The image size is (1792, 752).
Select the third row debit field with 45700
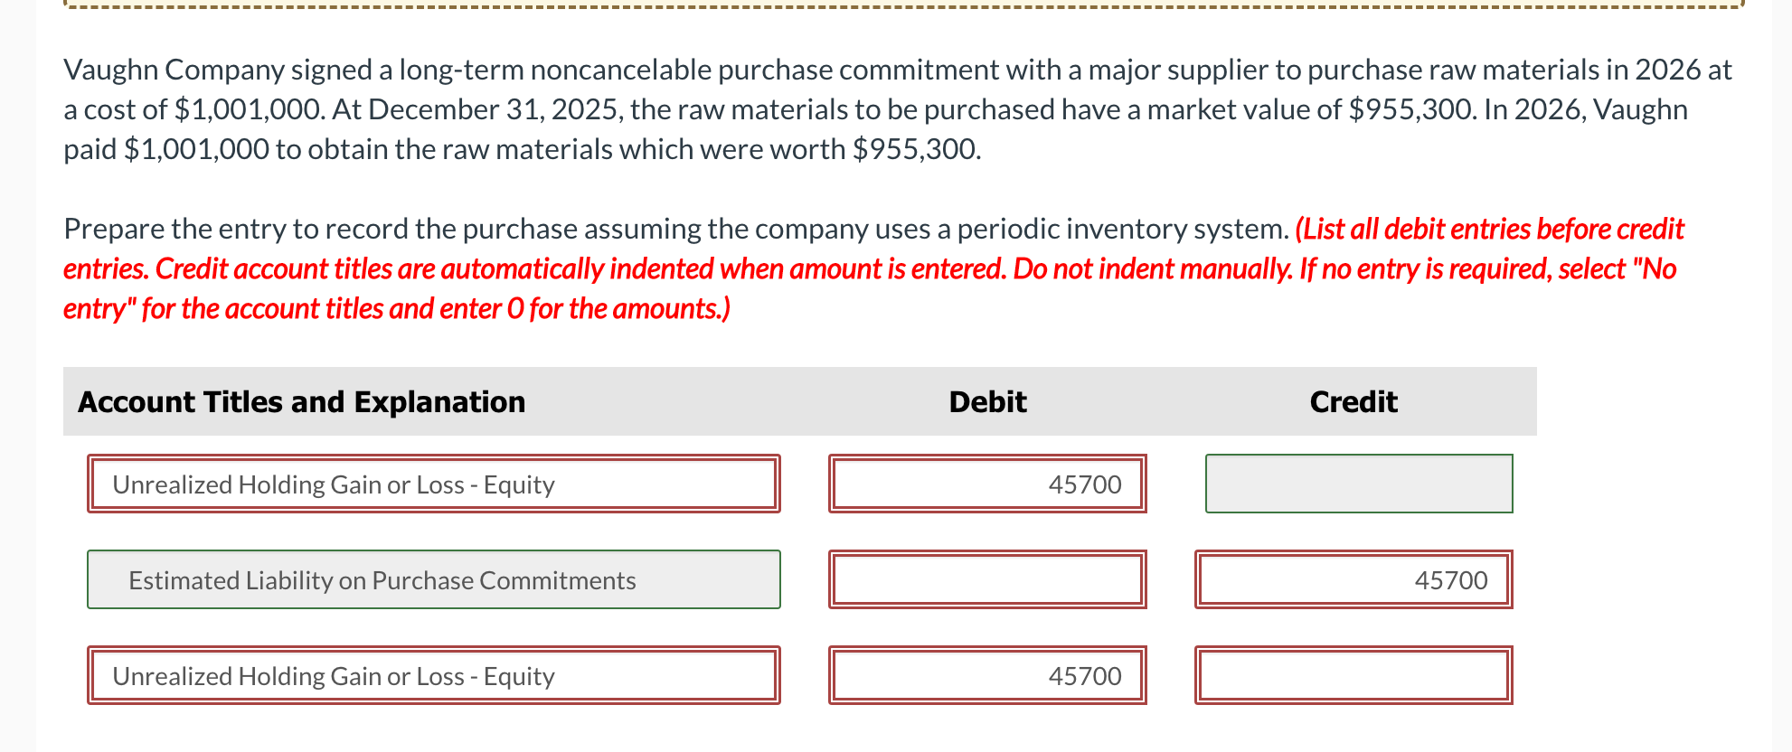click(x=986, y=675)
